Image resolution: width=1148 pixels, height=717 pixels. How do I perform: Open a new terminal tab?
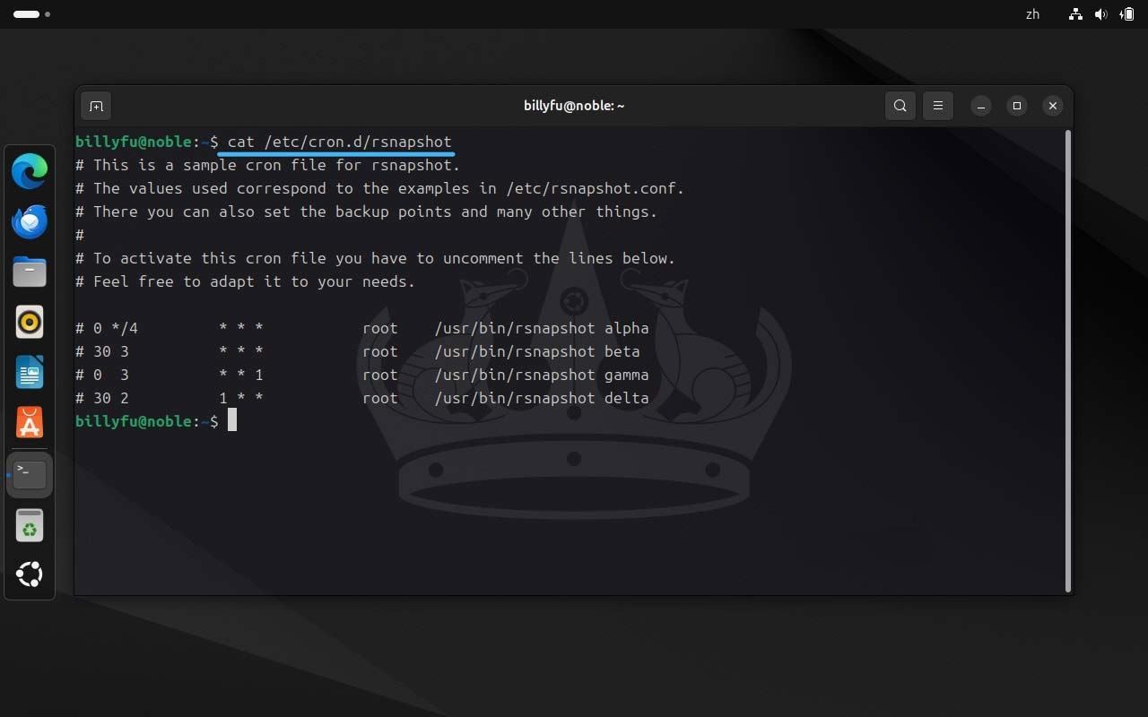tap(96, 106)
